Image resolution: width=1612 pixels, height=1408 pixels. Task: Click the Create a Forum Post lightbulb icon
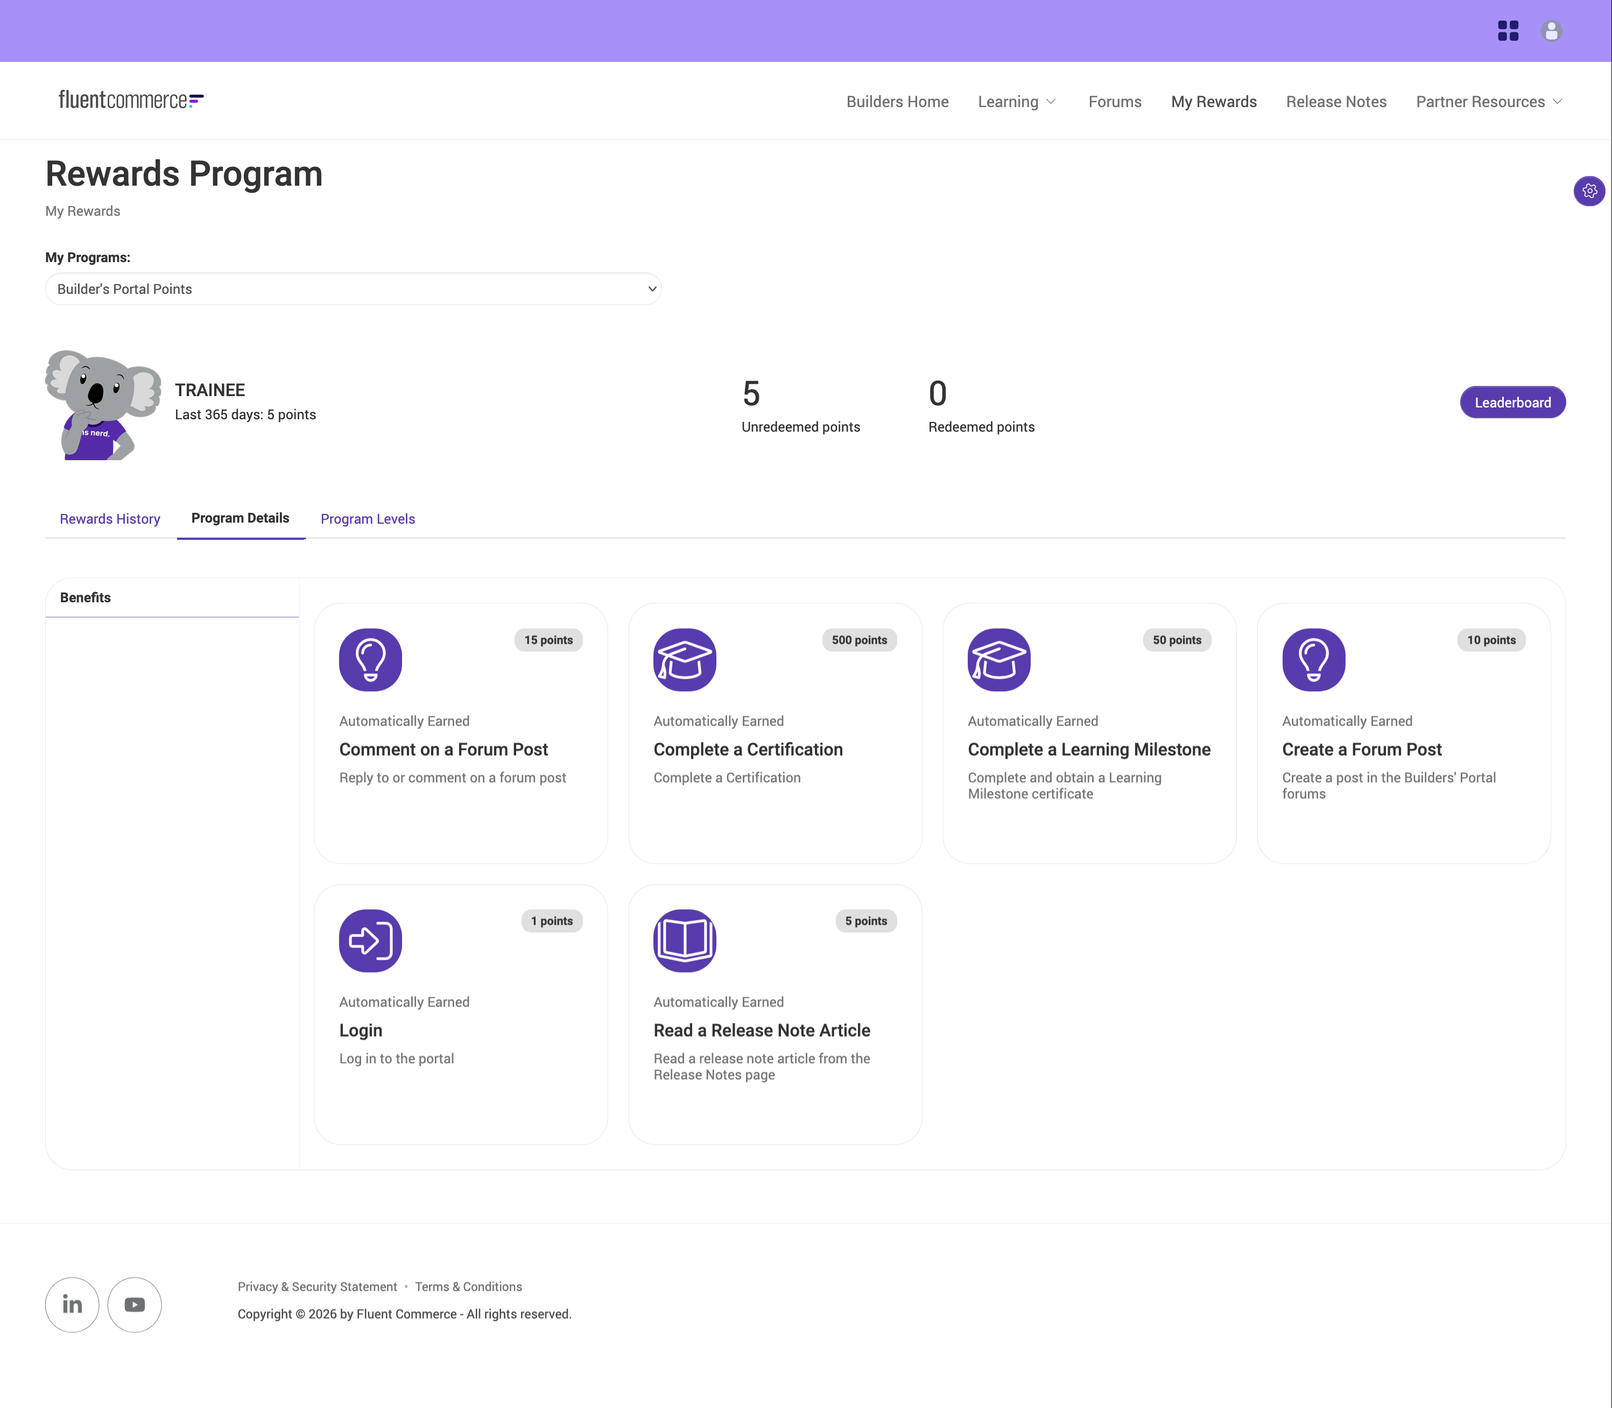point(1313,659)
